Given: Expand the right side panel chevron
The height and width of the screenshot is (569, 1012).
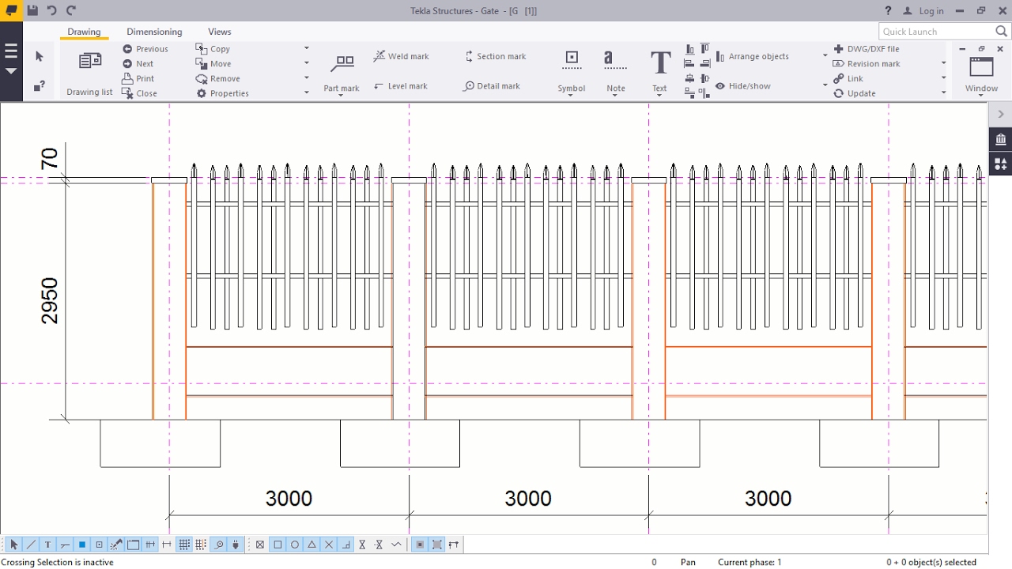Looking at the screenshot, I should point(1000,115).
